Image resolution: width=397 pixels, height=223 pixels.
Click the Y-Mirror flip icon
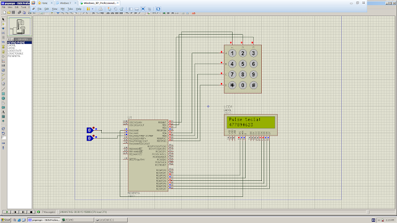click(3, 147)
